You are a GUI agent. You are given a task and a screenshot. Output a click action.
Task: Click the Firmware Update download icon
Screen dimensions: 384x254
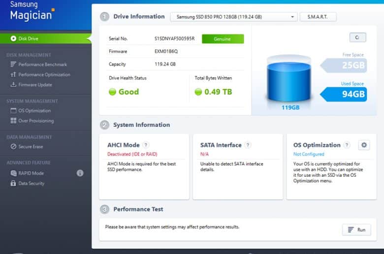13,85
